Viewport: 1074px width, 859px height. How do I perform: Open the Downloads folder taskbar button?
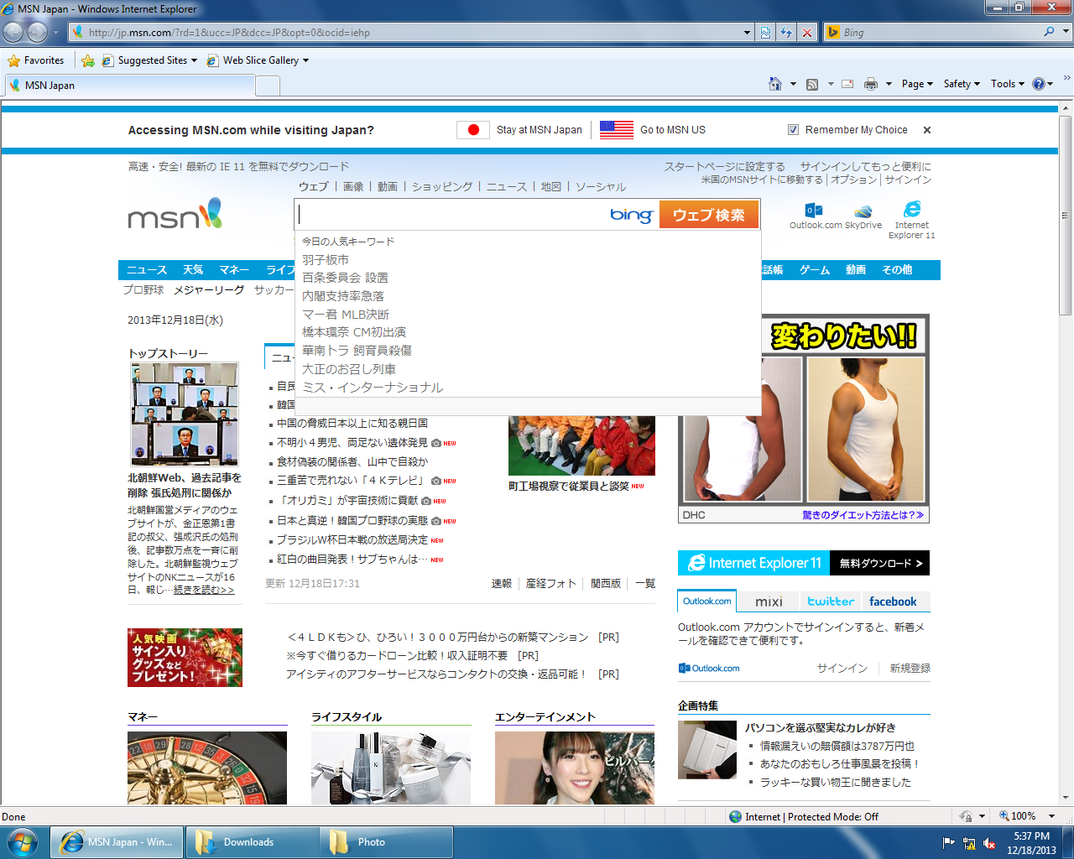point(250,842)
